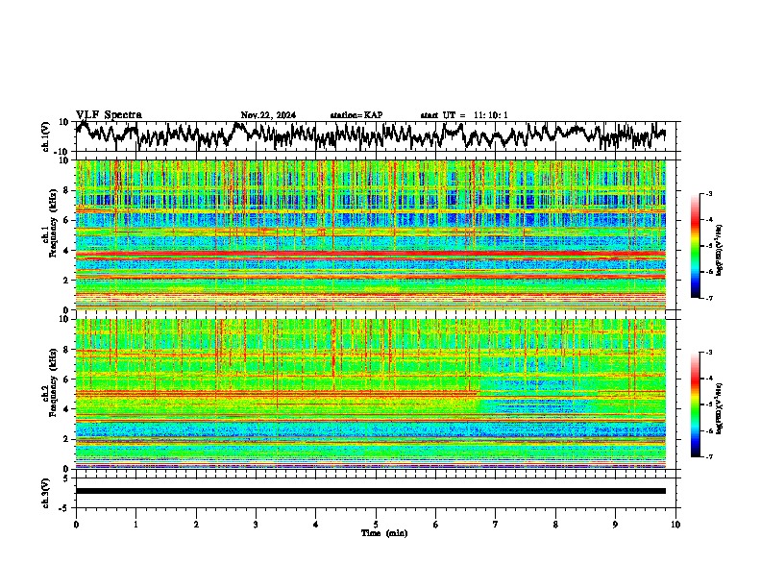Click the time axis tick label "2"
This screenshot has height=588, width=761.
coord(196,525)
